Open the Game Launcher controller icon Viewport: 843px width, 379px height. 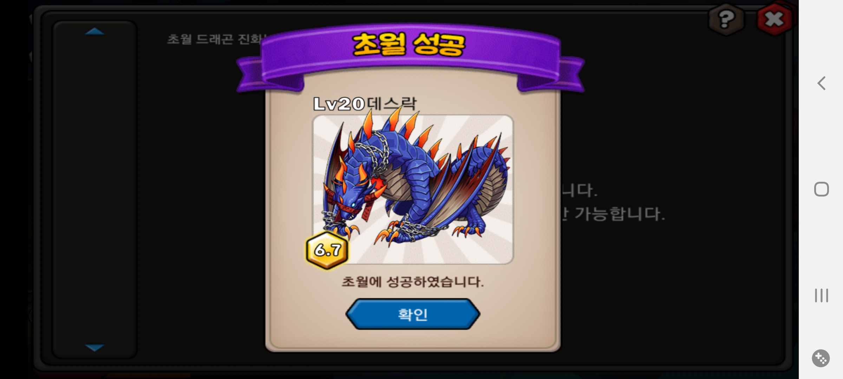[821, 358]
